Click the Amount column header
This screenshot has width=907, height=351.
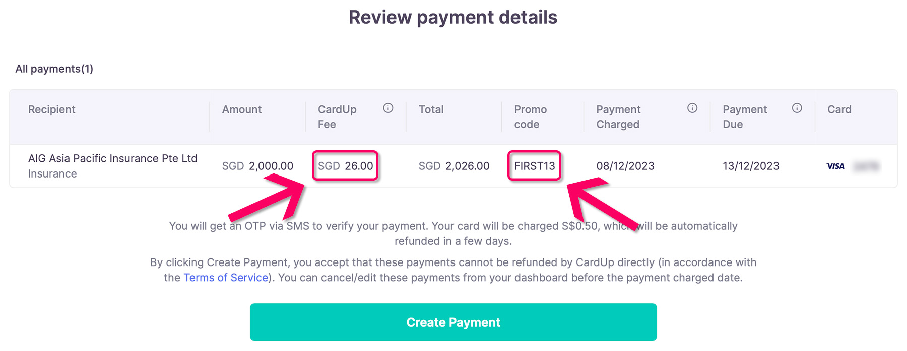pyautogui.click(x=241, y=109)
